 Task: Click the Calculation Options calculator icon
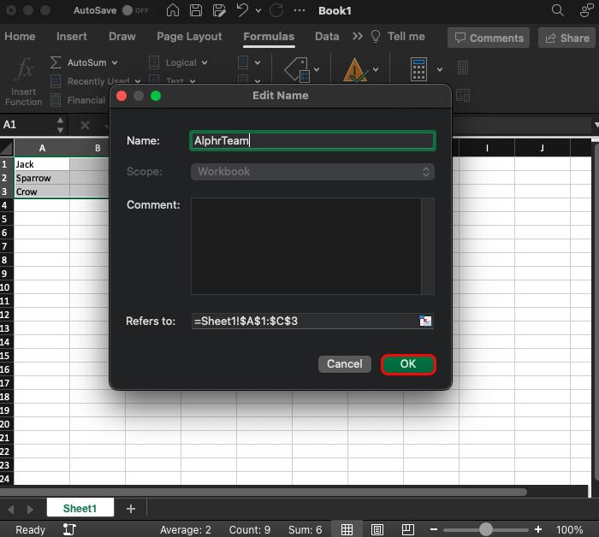tap(418, 69)
